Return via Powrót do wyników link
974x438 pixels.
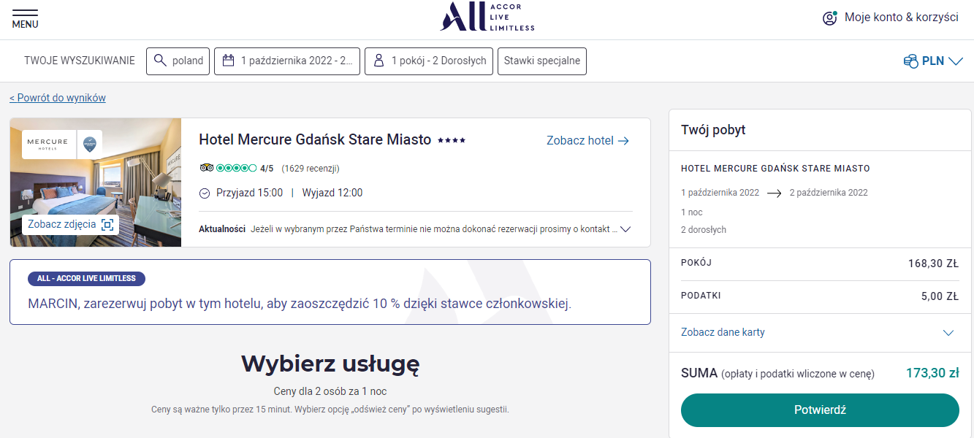[x=58, y=98]
